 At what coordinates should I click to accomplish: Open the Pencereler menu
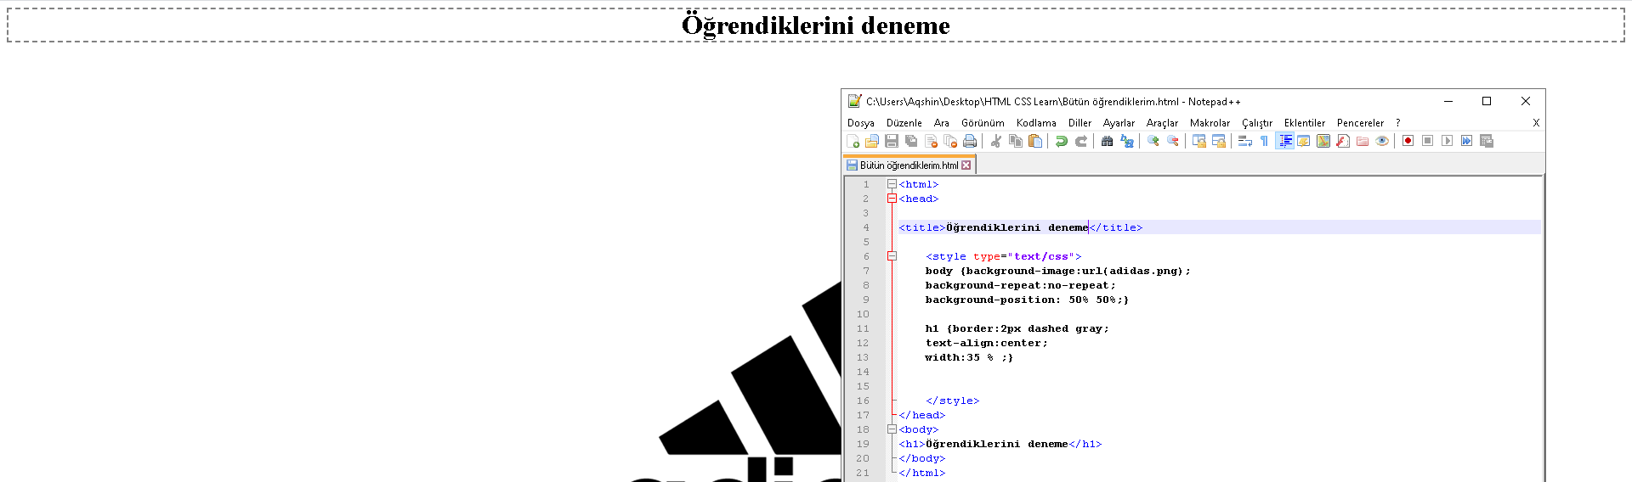[1360, 123]
